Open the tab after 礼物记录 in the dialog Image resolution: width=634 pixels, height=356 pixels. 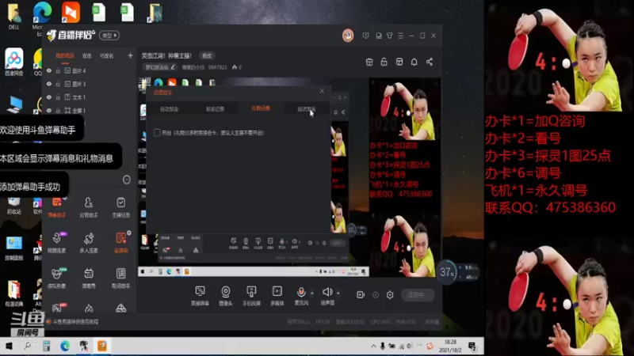pyautogui.click(x=306, y=109)
